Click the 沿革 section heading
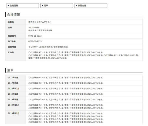 point(10,70)
